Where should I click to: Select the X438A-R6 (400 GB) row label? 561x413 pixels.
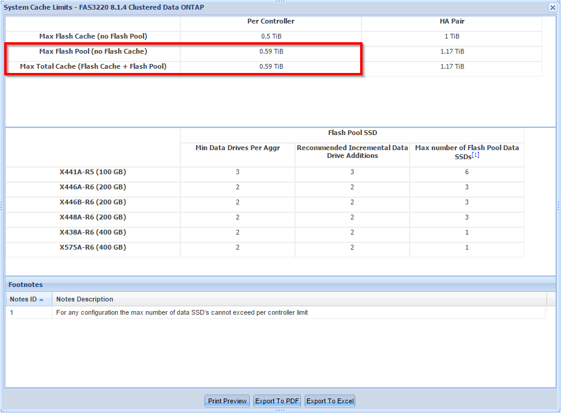(x=93, y=232)
